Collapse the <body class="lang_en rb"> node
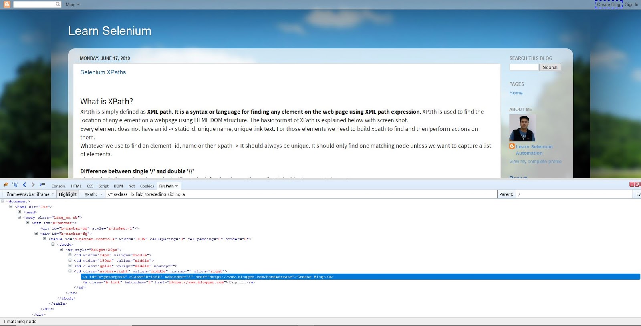This screenshot has height=326, width=641. tap(19, 217)
